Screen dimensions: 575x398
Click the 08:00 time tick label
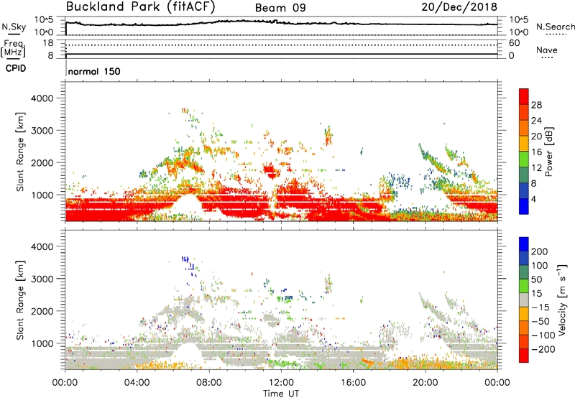[208, 383]
